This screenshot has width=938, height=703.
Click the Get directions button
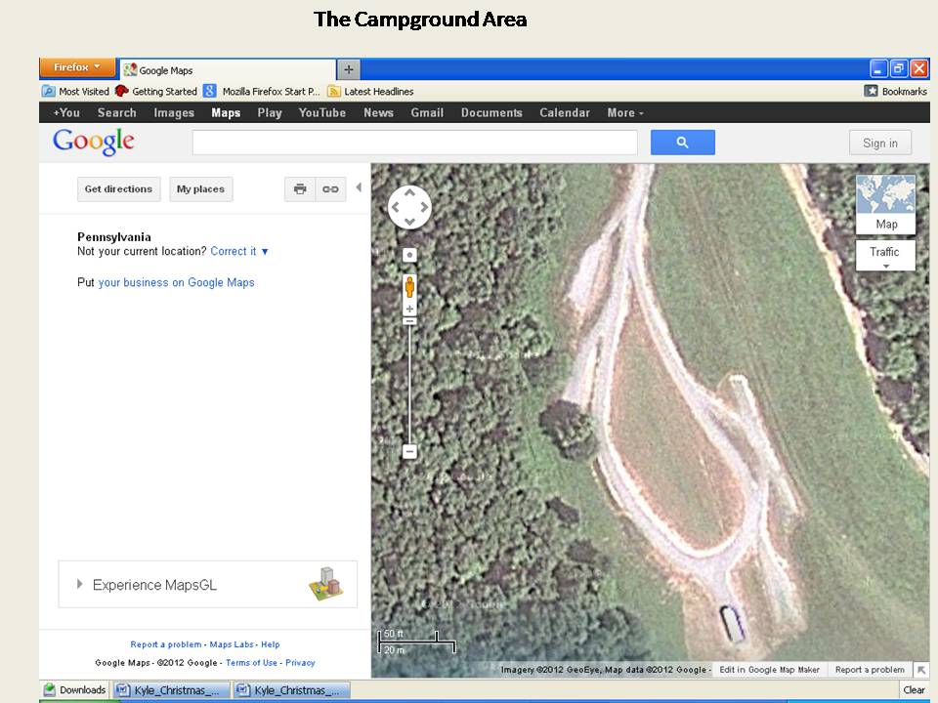click(118, 188)
